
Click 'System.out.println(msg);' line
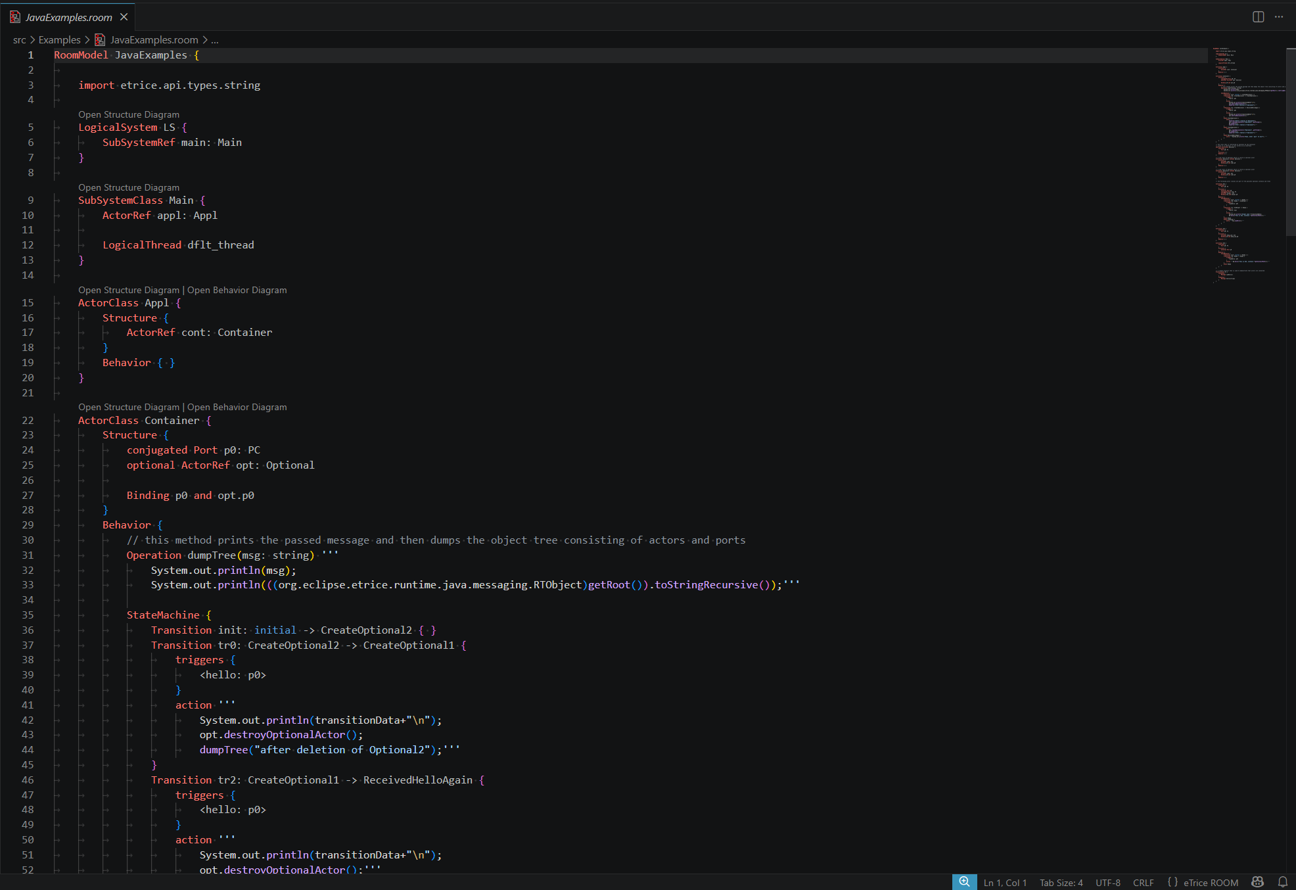223,571
